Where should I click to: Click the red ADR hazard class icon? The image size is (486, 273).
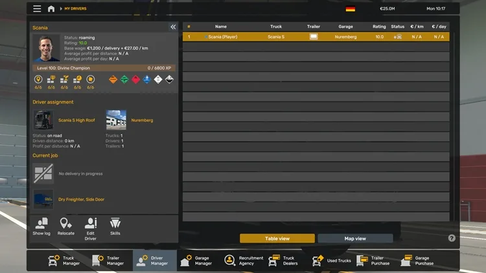tap(135, 80)
